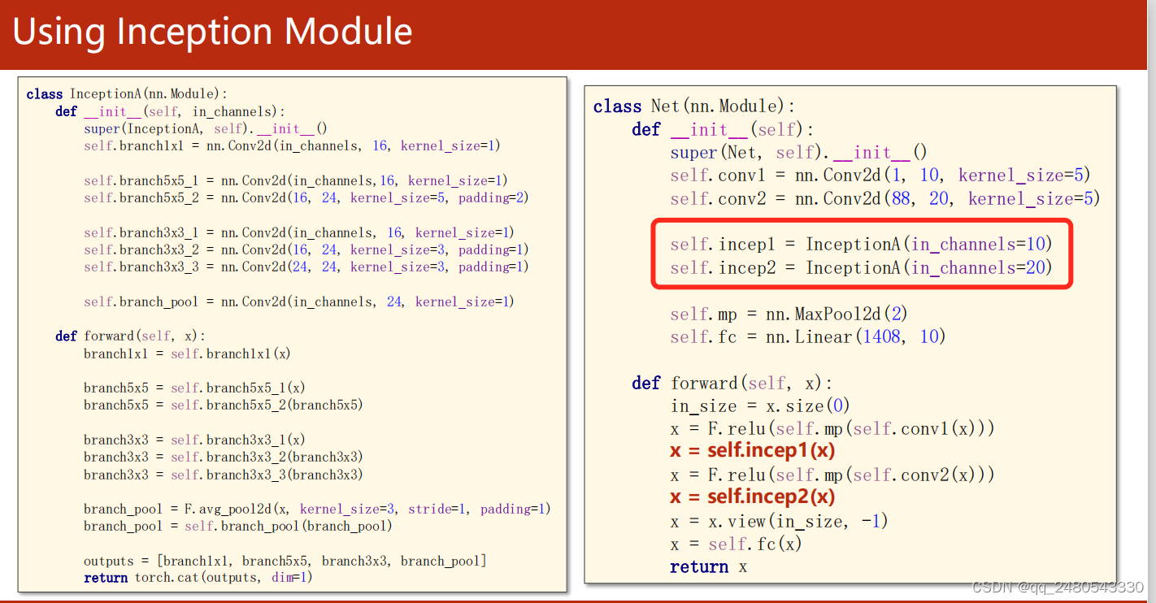Click the 'x = x.view(in_size, -1)' line

coord(780,521)
